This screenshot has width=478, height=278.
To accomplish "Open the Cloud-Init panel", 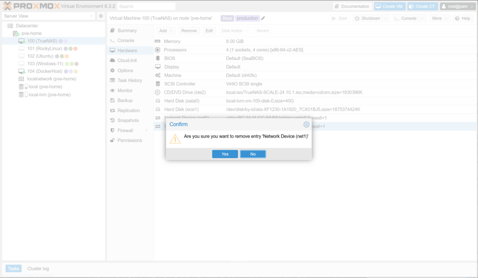I will tap(127, 60).
